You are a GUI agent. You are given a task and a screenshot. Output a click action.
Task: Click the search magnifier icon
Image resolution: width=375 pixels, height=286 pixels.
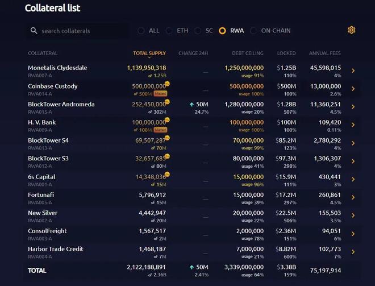[x=34, y=31]
